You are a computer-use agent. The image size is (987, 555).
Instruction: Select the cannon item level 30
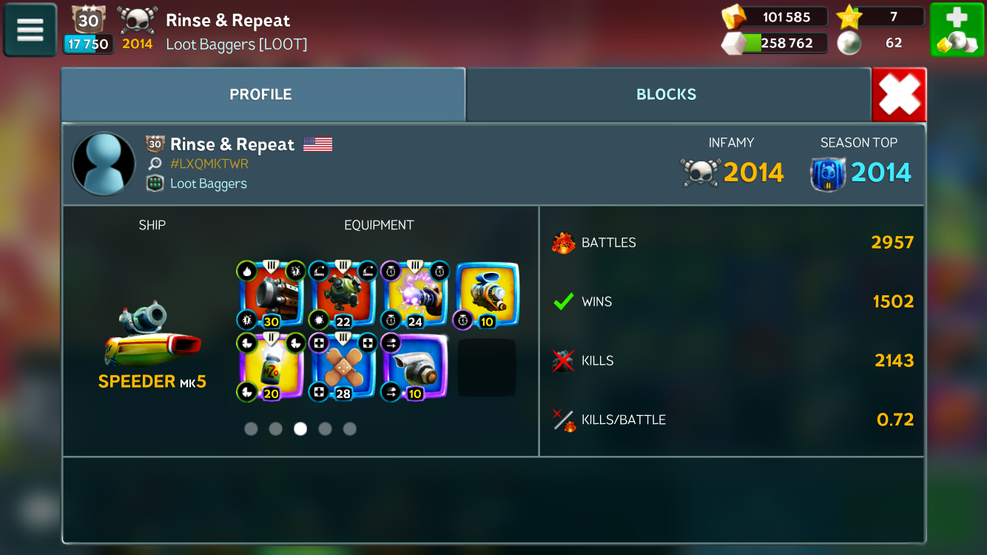pos(271,295)
